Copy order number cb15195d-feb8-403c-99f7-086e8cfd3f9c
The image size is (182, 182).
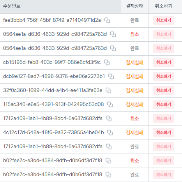pos(107,62)
